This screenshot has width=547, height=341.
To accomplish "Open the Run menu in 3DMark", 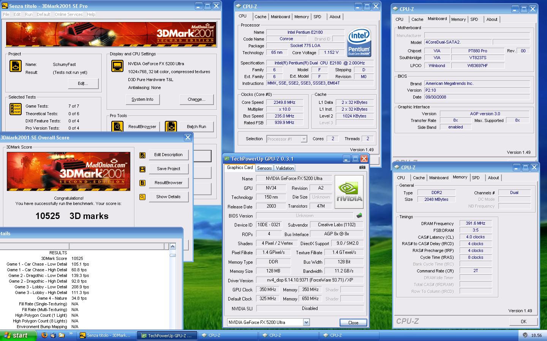I will pyautogui.click(x=29, y=14).
